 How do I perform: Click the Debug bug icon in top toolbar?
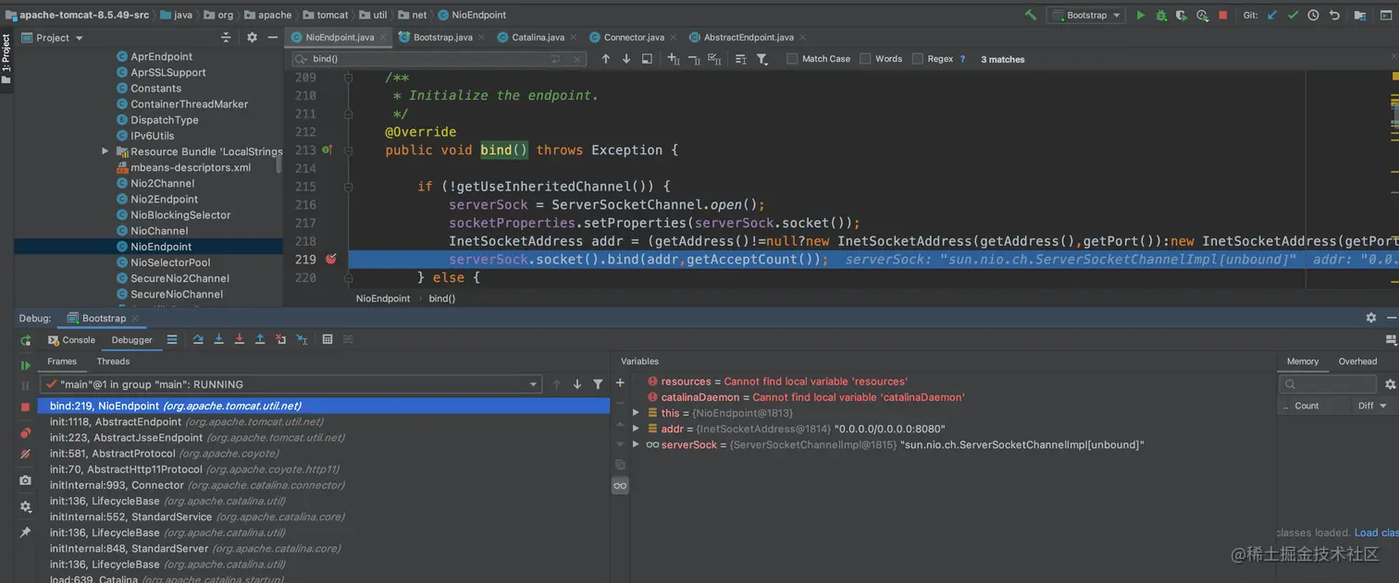[1161, 15]
